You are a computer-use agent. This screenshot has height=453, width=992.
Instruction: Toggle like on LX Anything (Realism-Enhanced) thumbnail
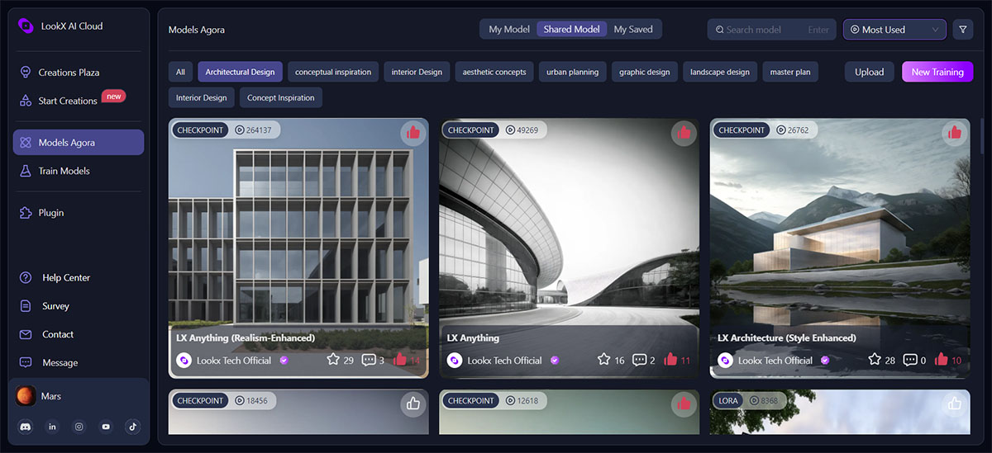(x=413, y=132)
